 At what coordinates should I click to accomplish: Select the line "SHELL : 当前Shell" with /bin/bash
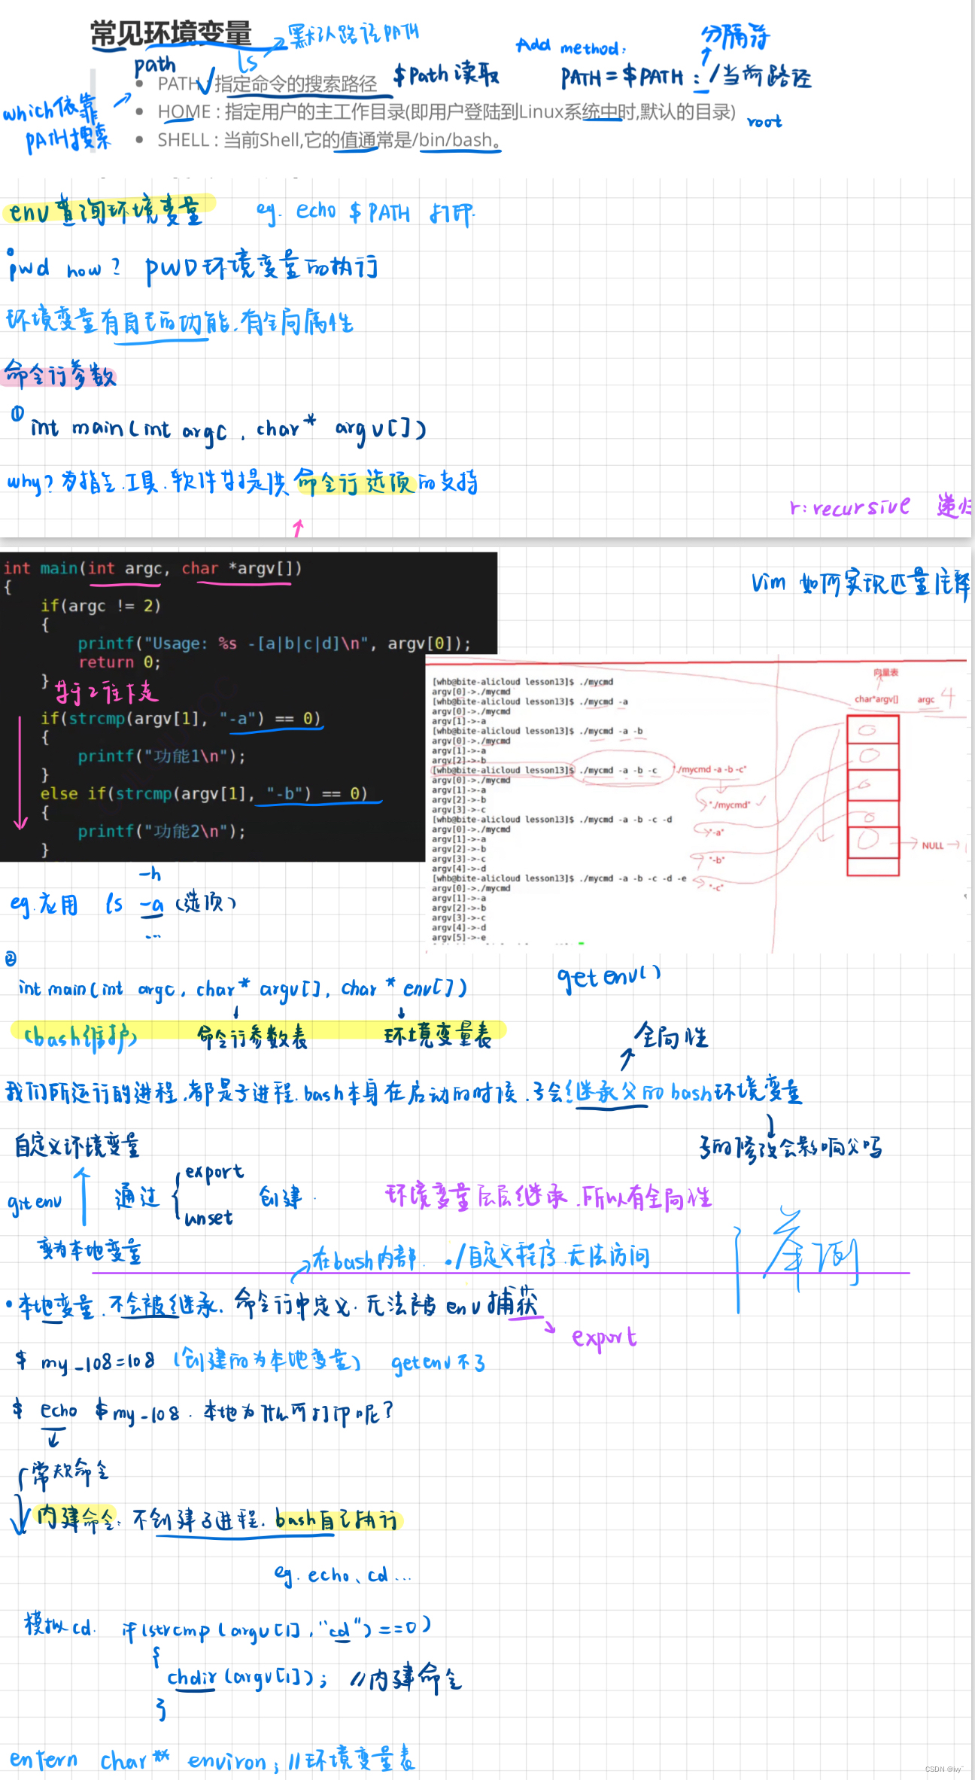(329, 140)
